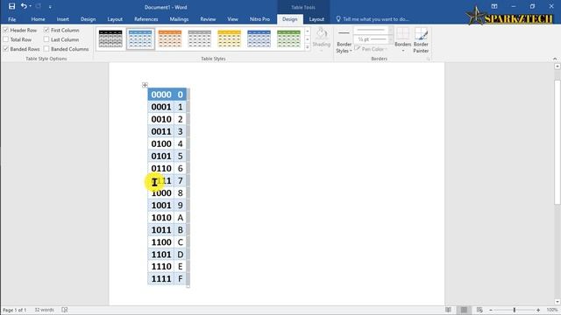The width and height of the screenshot is (561, 315).
Task: Activate the Border Painter tool
Action: (421, 40)
